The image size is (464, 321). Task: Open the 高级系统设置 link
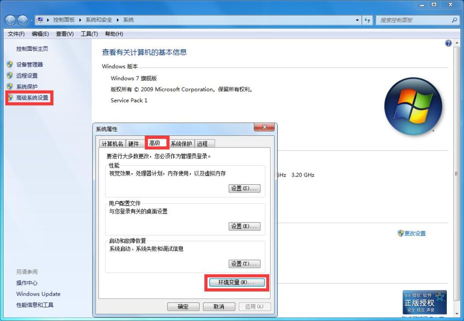pos(32,98)
